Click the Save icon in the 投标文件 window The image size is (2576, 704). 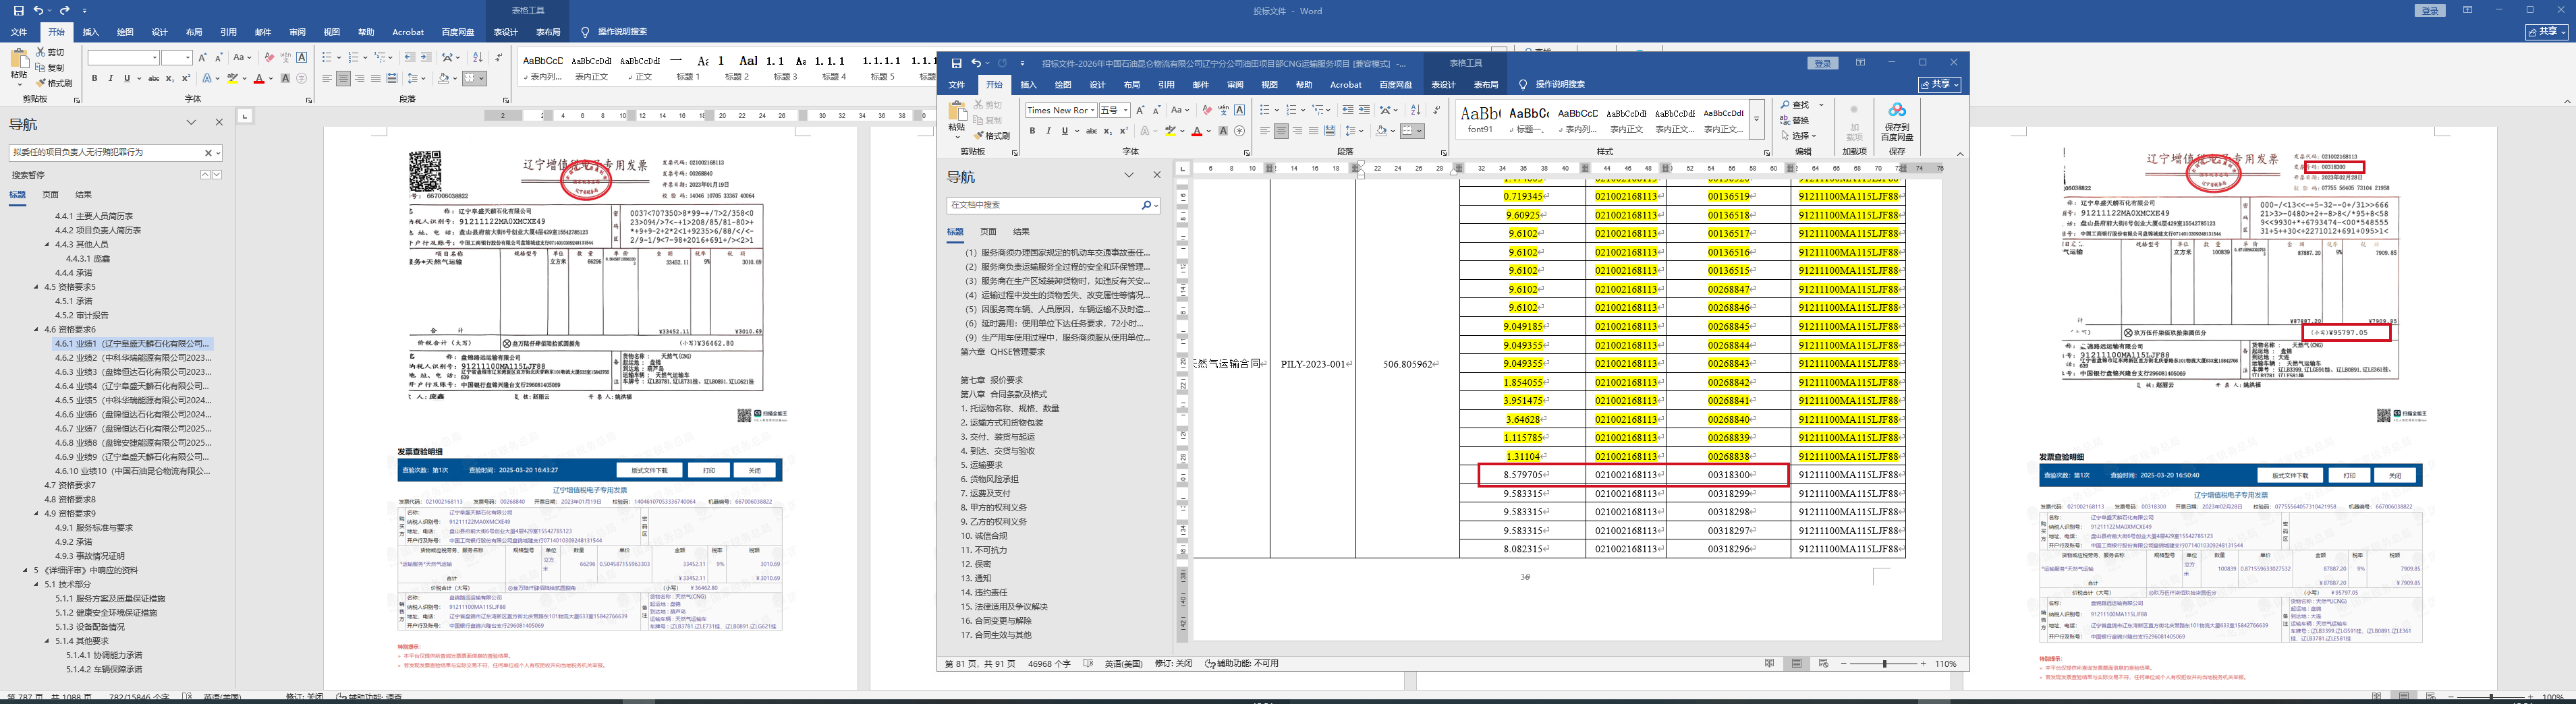coord(18,10)
